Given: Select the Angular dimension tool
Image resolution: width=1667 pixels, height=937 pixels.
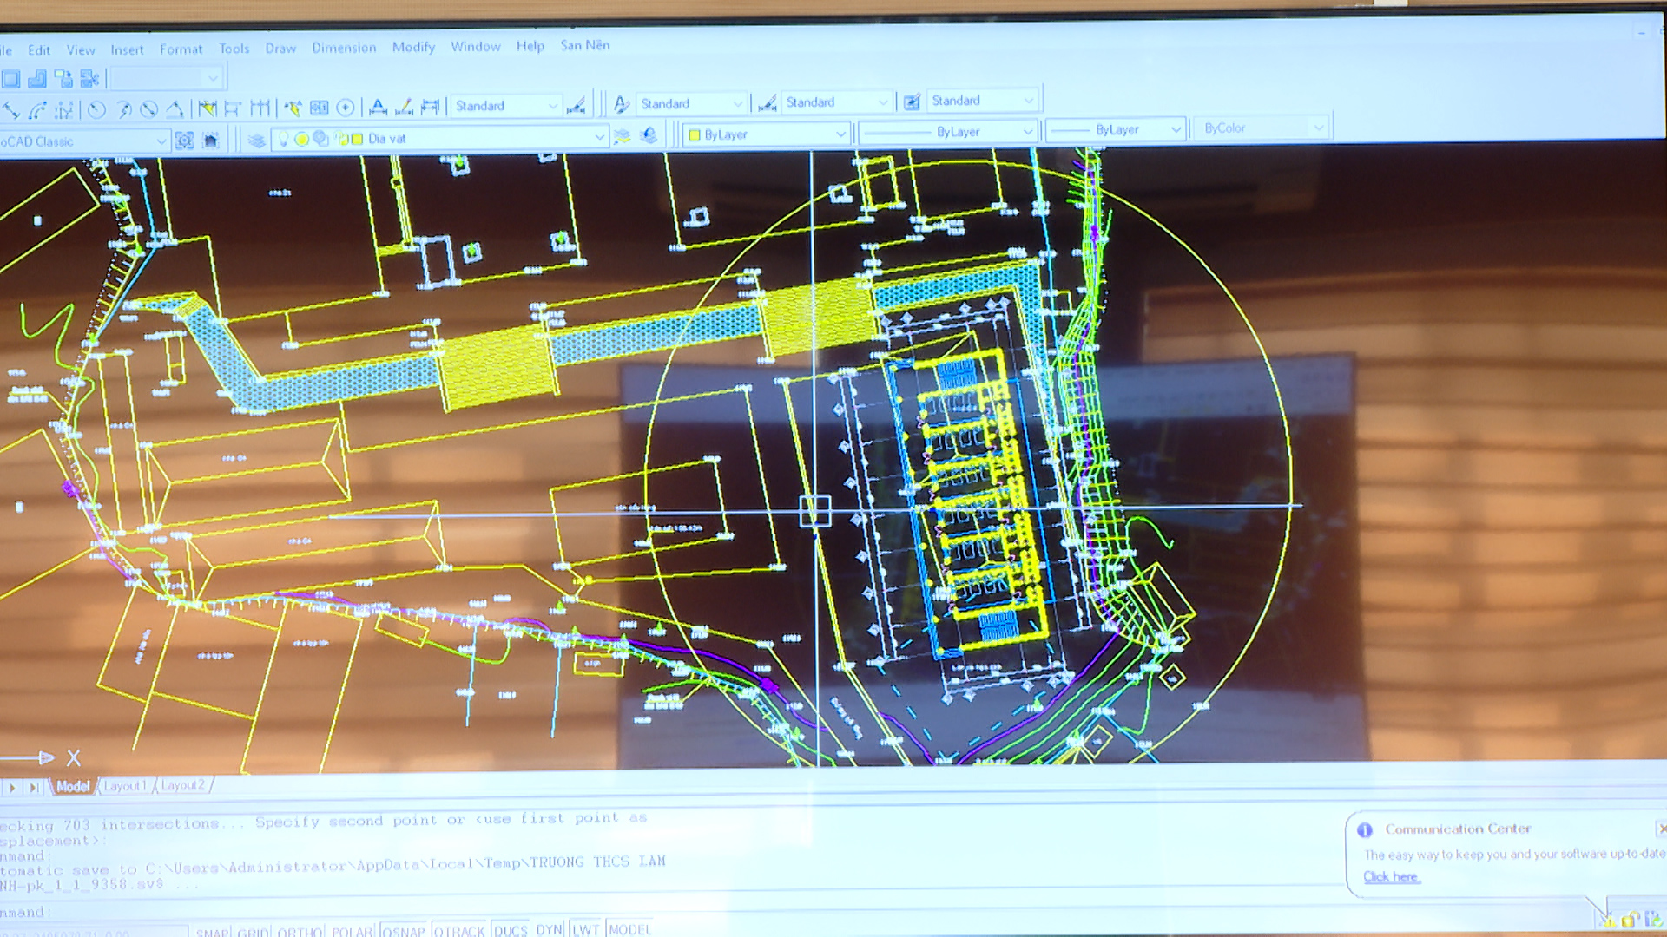Looking at the screenshot, I should [x=175, y=109].
